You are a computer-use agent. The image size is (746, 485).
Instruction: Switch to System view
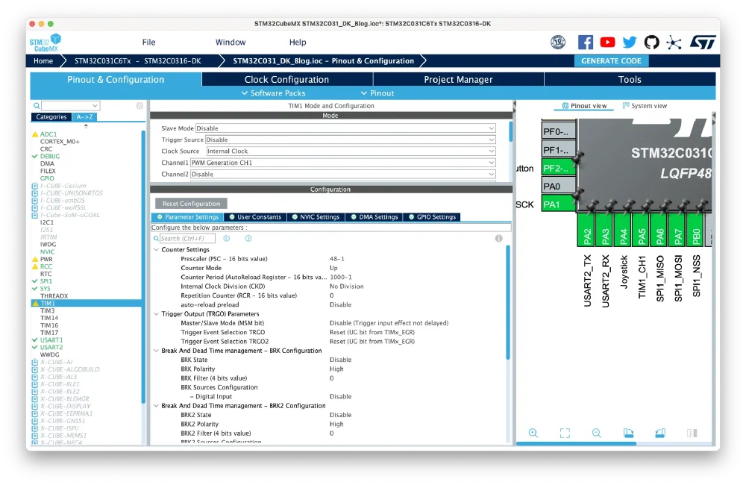(645, 106)
